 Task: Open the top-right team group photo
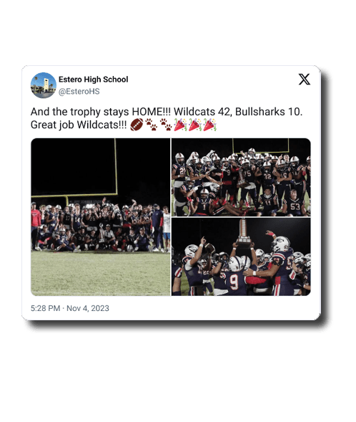click(x=241, y=178)
